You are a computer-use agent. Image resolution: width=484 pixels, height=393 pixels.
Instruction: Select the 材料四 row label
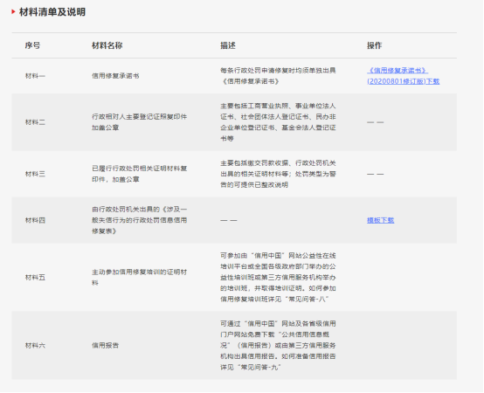tap(35, 220)
